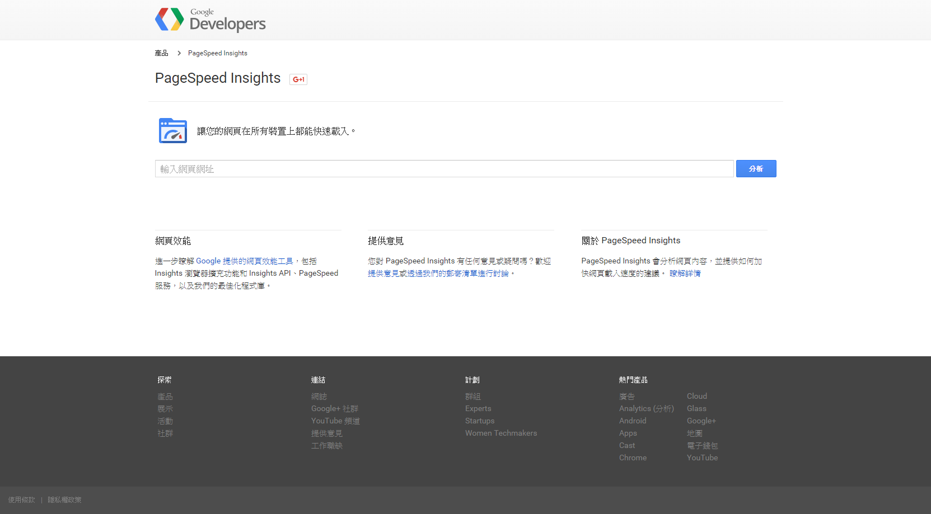
Task: Open footer YouTube 頻道 link
Action: 335,421
